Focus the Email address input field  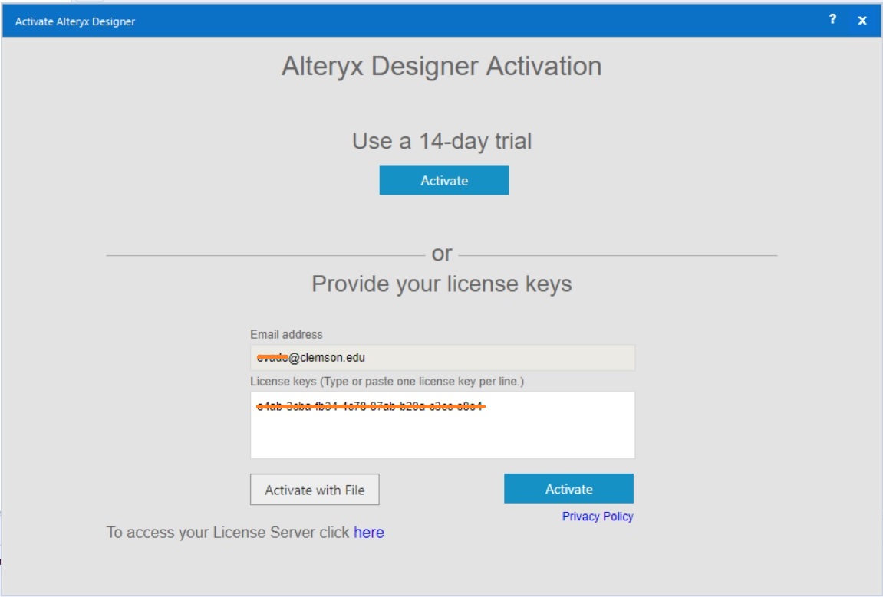click(x=442, y=357)
